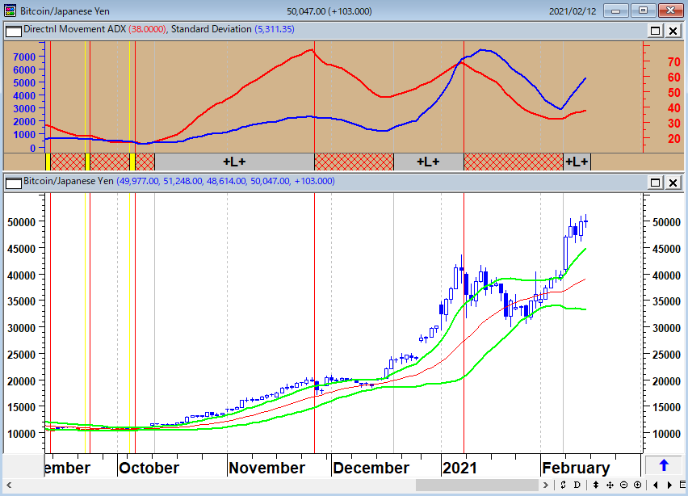Click the 'D' daily period icon

(577, 485)
